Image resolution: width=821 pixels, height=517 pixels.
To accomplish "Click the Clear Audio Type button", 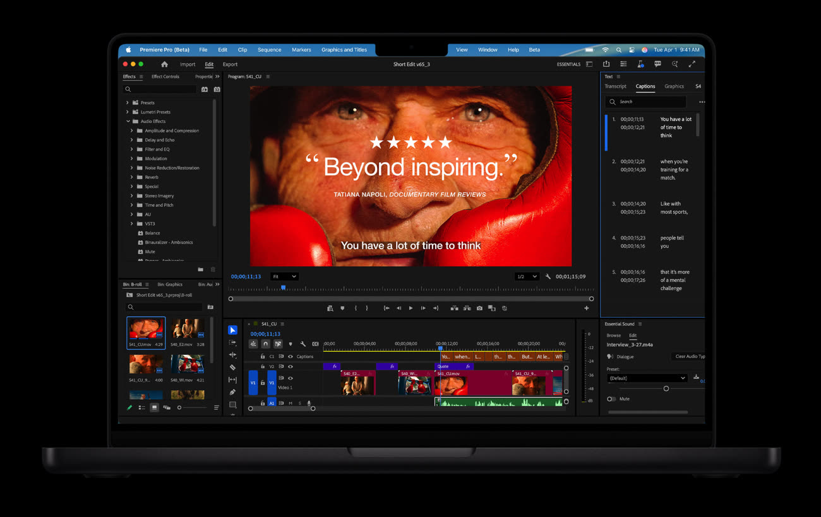I will coord(689,357).
